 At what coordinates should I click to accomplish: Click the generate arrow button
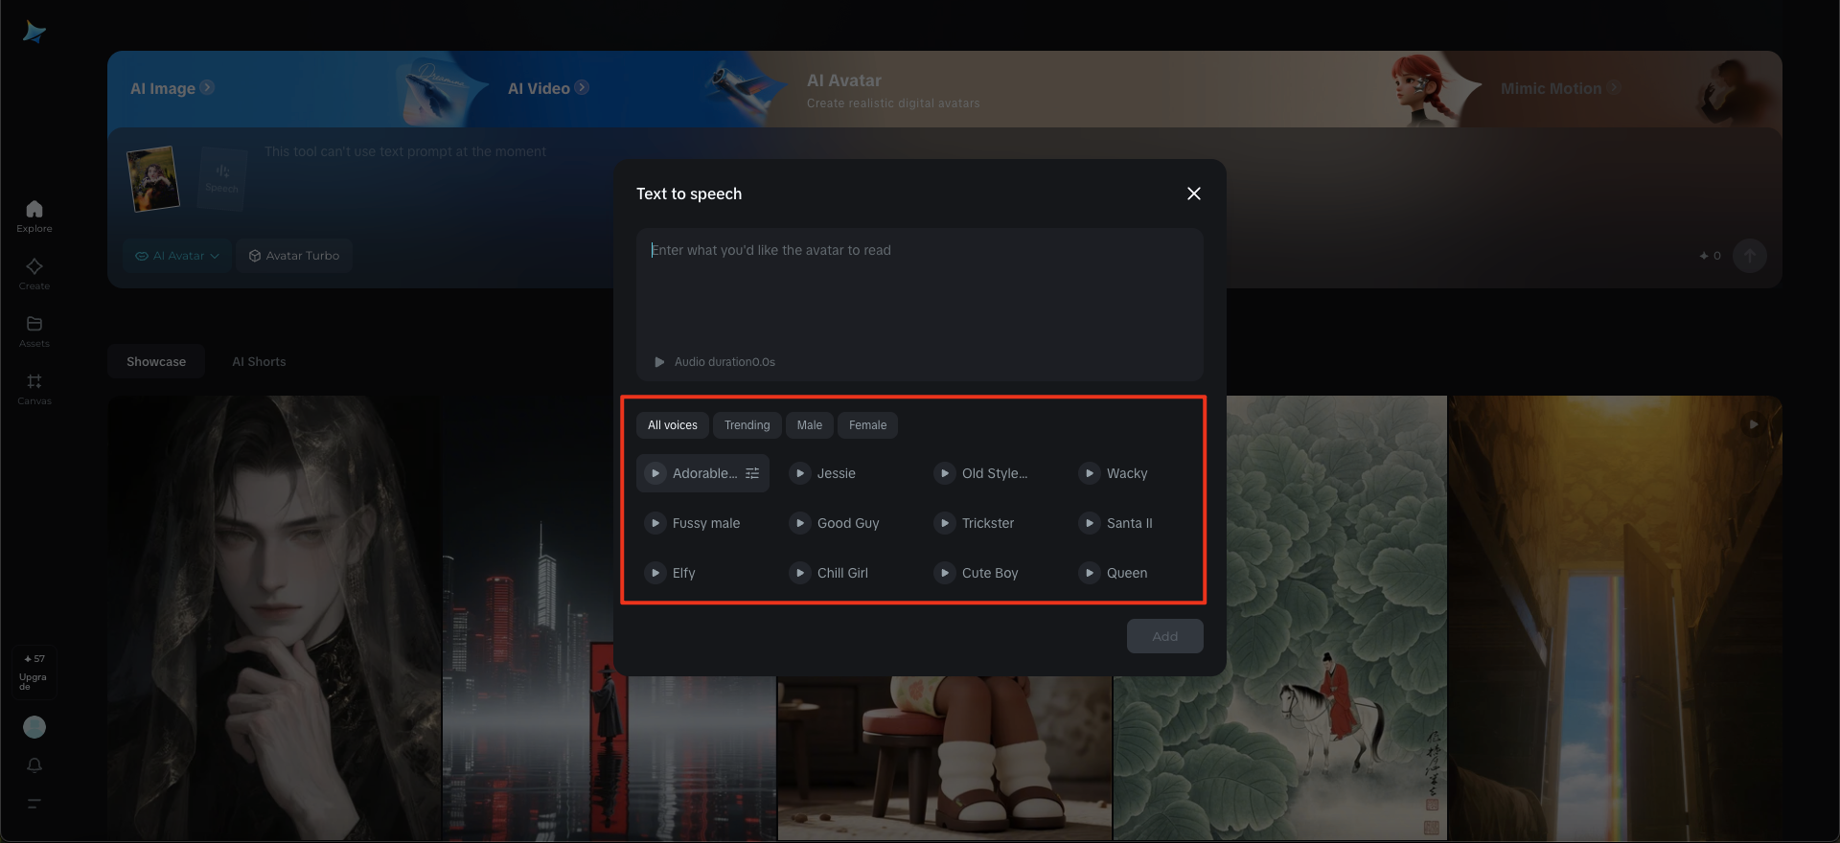tap(1750, 256)
